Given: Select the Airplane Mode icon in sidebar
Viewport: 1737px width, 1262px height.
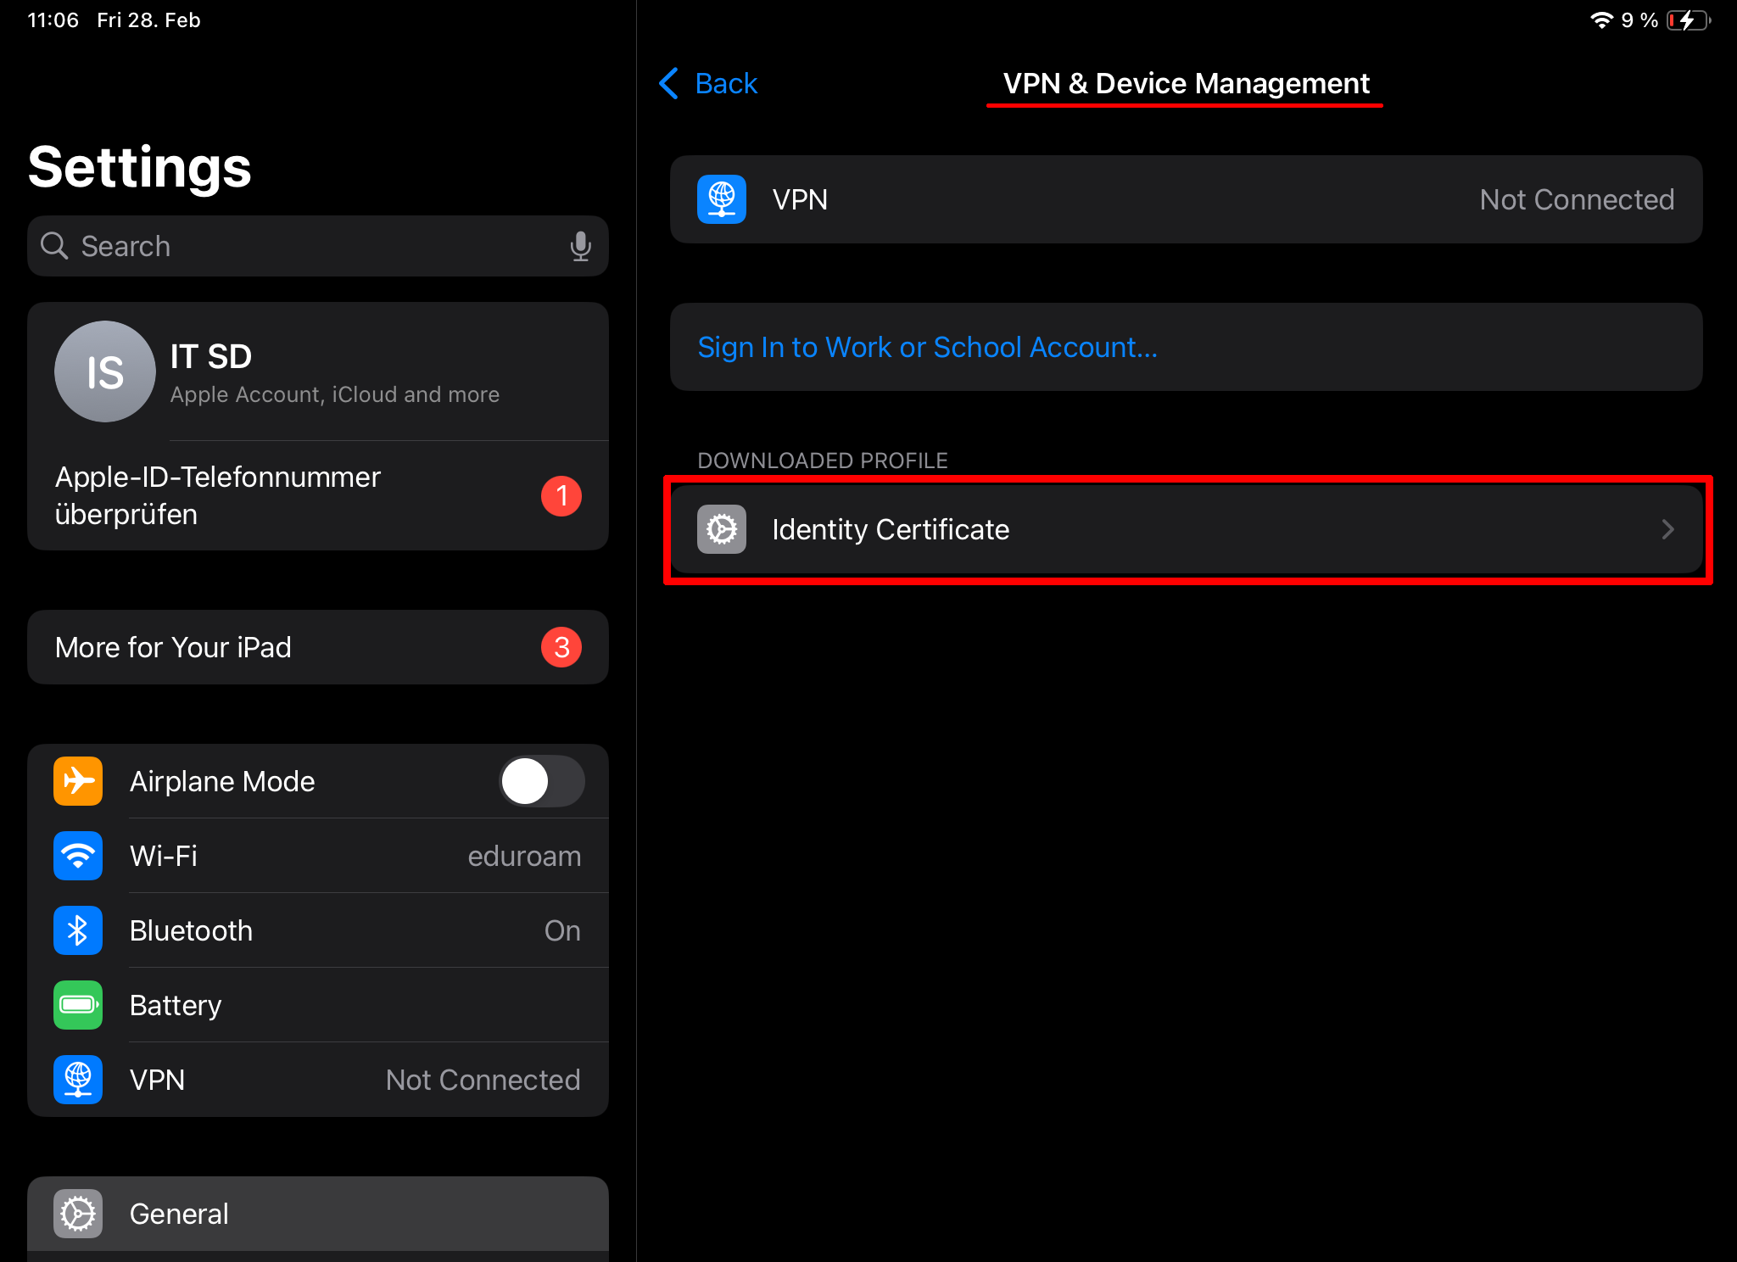Looking at the screenshot, I should (77, 781).
